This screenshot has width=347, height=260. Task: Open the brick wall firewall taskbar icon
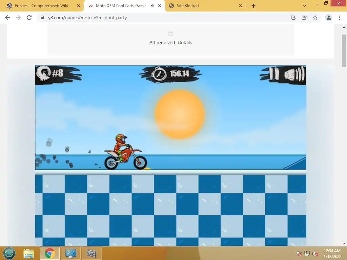click(x=91, y=253)
